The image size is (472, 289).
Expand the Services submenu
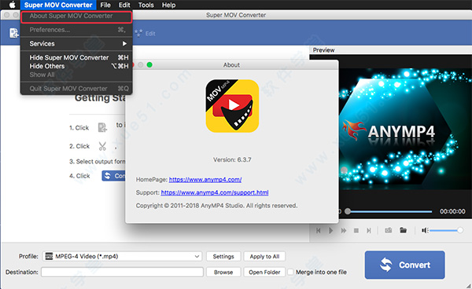coord(76,43)
